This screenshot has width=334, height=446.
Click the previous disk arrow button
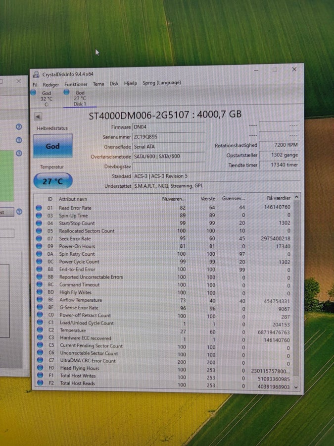pos(38,116)
